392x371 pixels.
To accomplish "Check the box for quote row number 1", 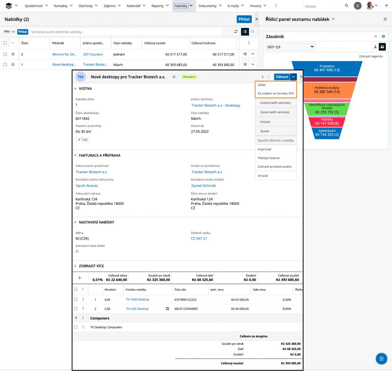I will tap(5, 65).
